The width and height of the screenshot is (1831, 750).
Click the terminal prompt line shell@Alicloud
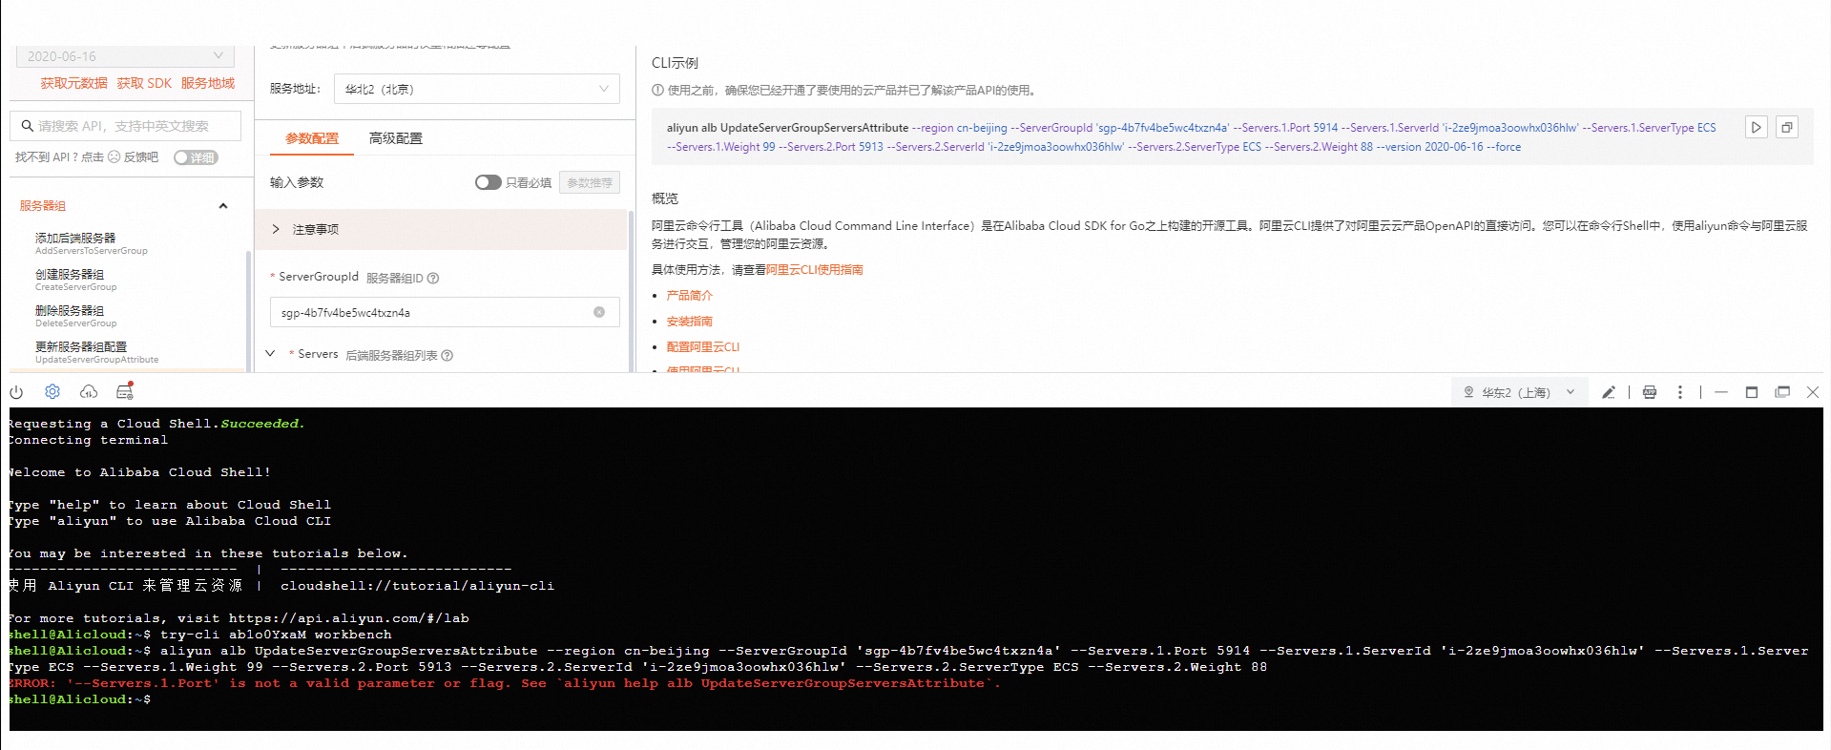coord(79,699)
